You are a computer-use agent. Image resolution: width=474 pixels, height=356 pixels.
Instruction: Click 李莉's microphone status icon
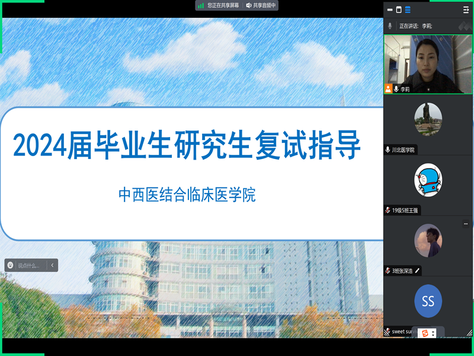pyautogui.click(x=396, y=88)
